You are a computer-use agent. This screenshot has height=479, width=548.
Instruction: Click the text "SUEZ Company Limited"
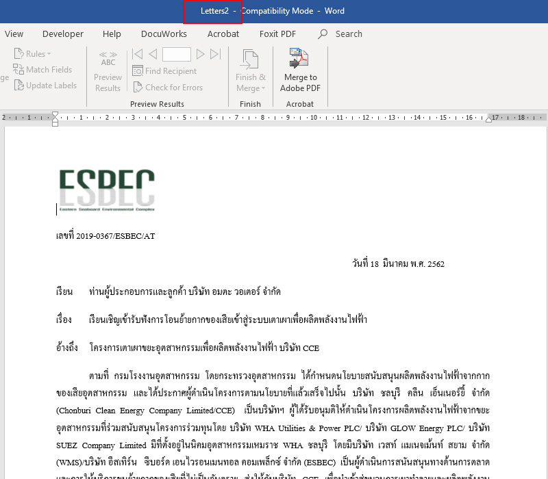pyautogui.click(x=101, y=445)
